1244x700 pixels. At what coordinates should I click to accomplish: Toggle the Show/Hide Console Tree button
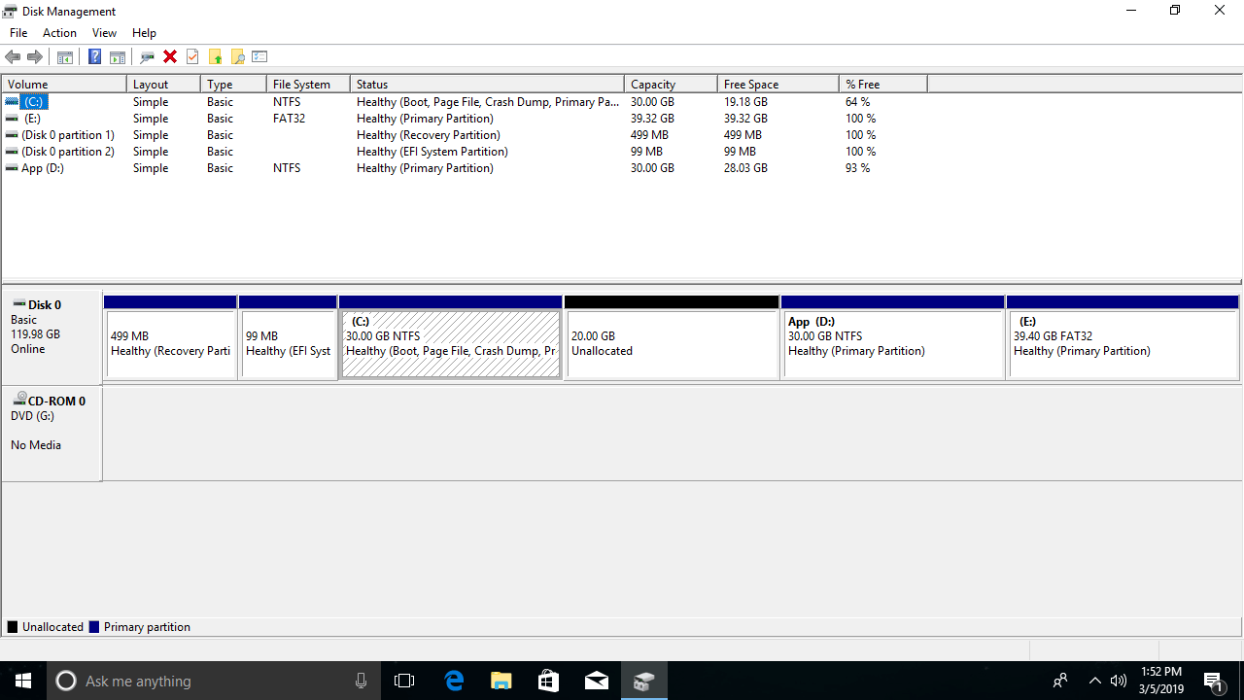click(x=64, y=57)
